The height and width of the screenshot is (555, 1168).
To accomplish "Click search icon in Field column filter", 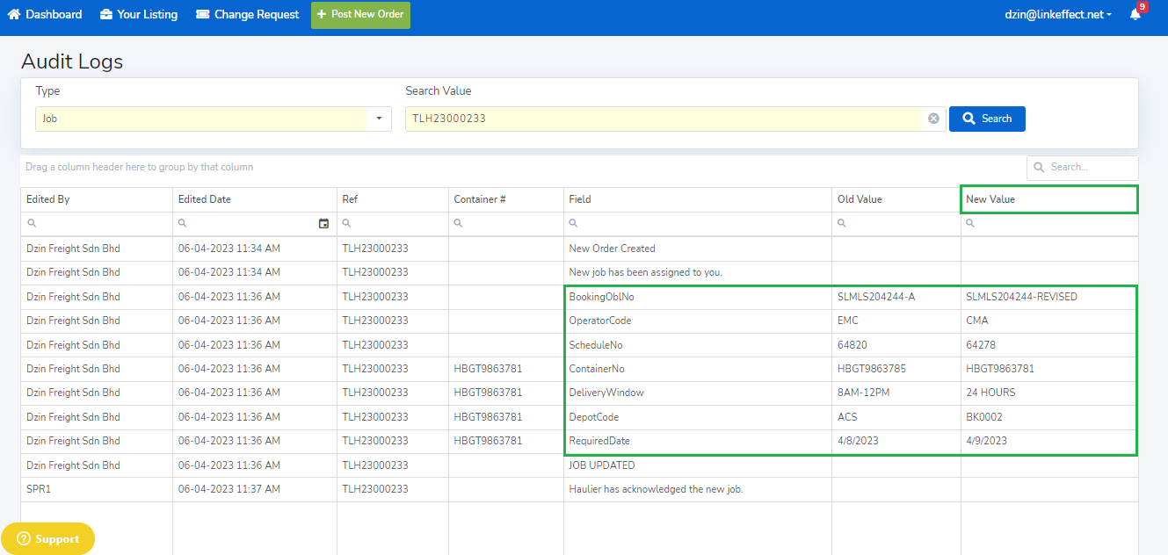I will [x=573, y=224].
